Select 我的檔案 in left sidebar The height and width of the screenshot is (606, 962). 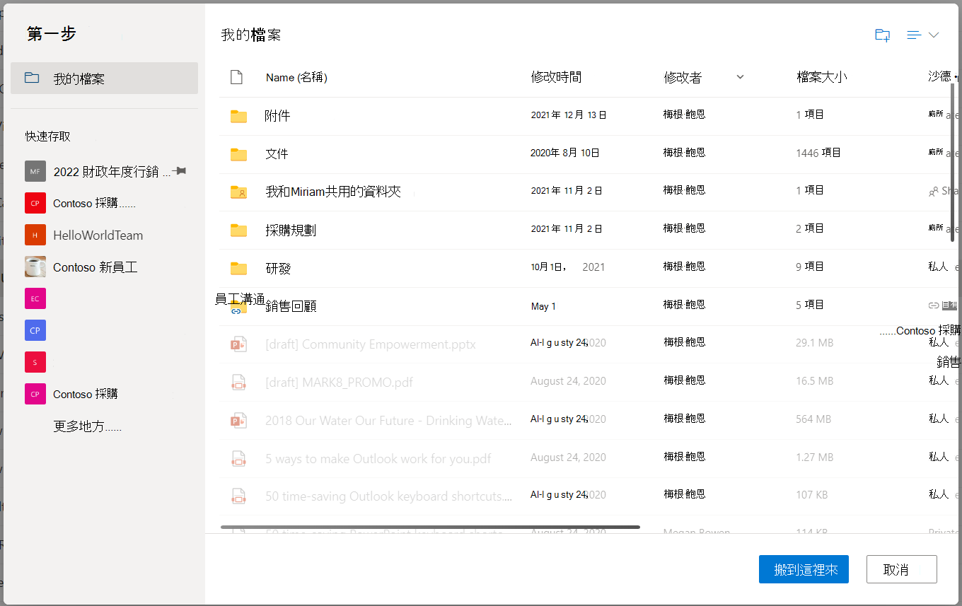coord(104,78)
